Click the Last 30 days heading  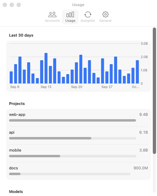coord(21,35)
